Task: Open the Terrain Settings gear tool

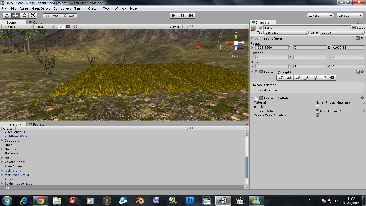Action: pos(332,78)
